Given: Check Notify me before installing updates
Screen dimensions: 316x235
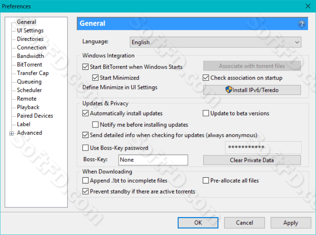Looking at the screenshot, I should [95, 124].
